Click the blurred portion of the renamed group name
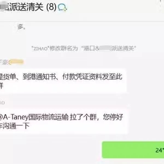The image size is (164, 164). point(104,48)
